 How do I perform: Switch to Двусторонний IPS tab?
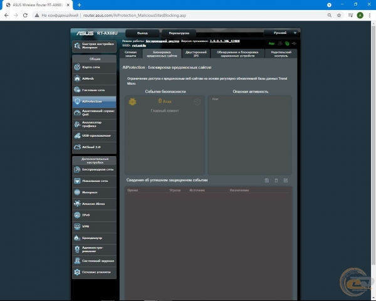pyautogui.click(x=196, y=54)
